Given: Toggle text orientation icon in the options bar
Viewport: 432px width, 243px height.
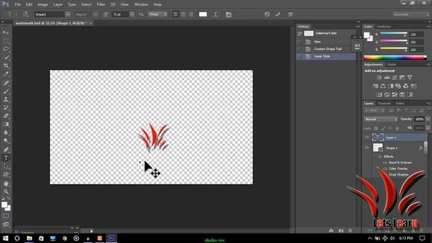Looking at the screenshot, I should [x=26, y=14].
